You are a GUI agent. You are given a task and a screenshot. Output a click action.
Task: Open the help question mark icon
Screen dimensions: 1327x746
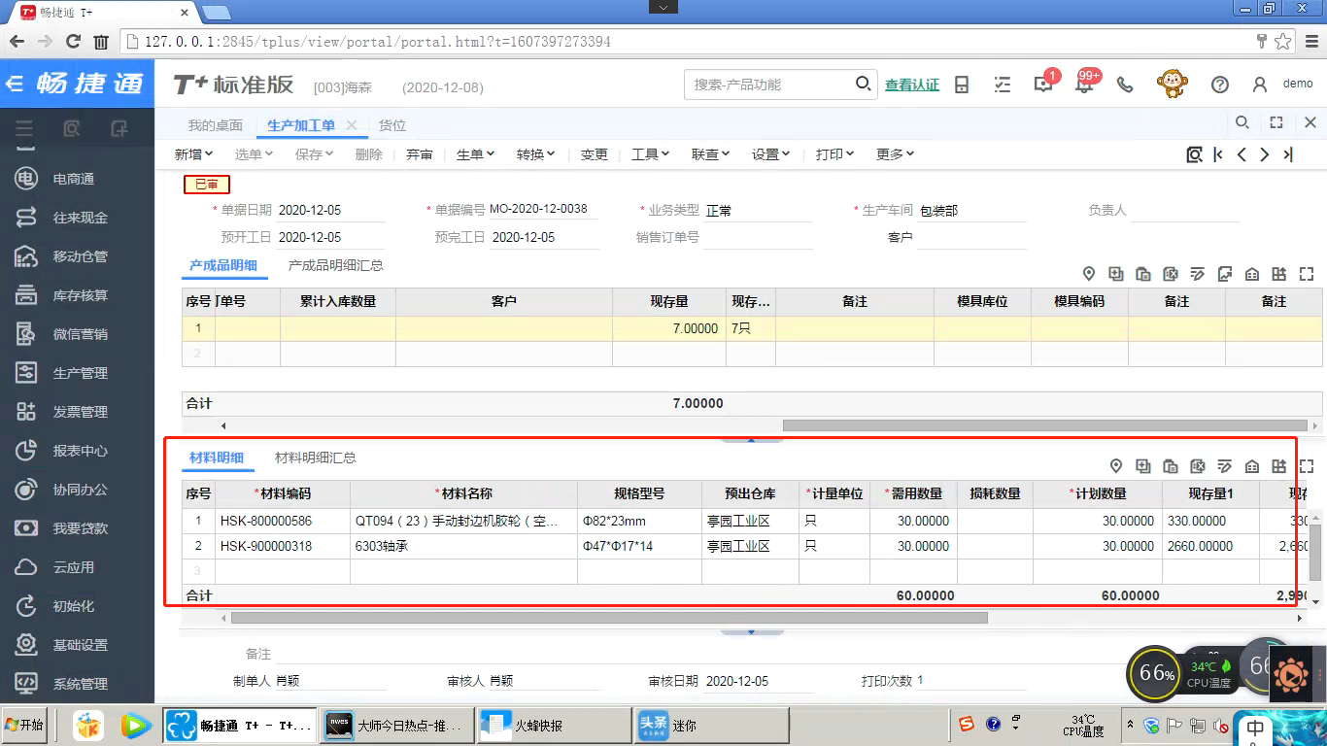tap(1220, 85)
